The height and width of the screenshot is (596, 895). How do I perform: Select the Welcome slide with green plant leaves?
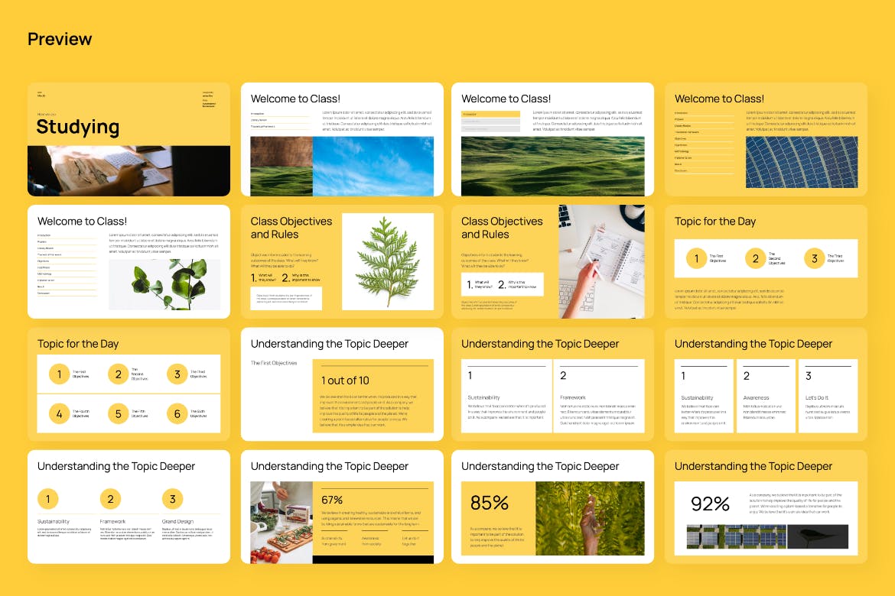click(x=129, y=261)
